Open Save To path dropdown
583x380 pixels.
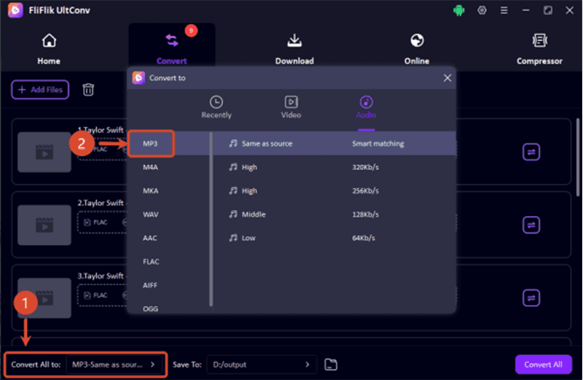pos(262,365)
